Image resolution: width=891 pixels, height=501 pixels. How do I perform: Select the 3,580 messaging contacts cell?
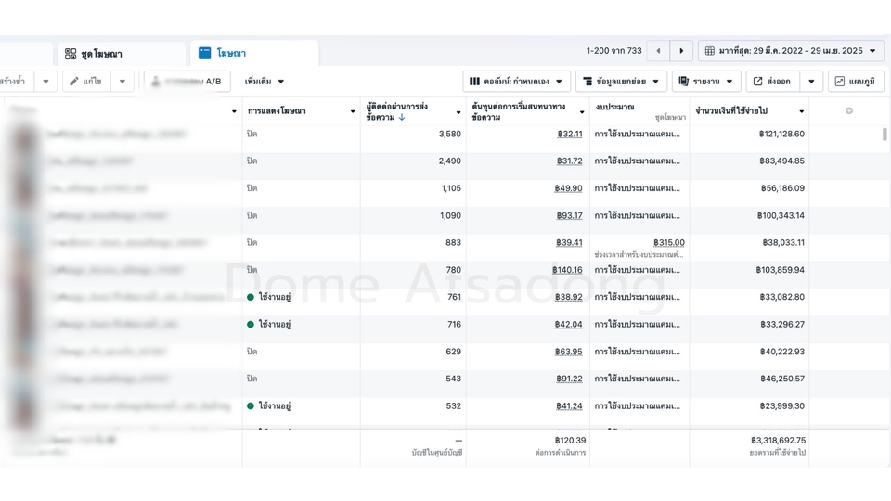click(450, 134)
